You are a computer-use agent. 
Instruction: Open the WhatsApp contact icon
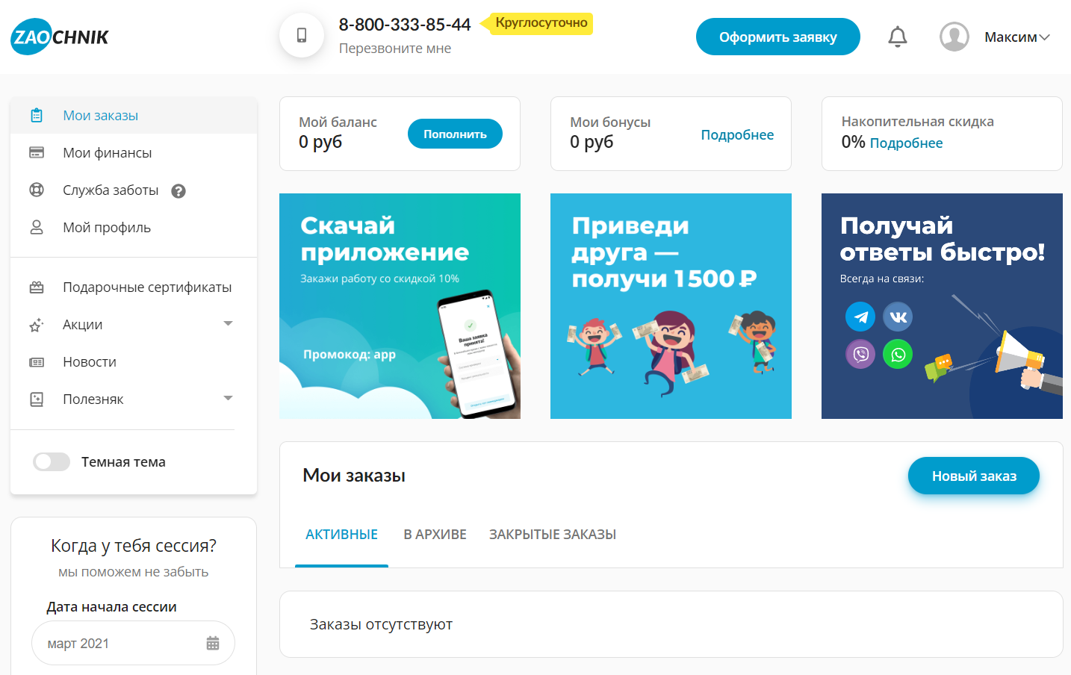pos(898,354)
